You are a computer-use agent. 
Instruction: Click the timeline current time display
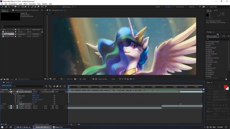6,85
